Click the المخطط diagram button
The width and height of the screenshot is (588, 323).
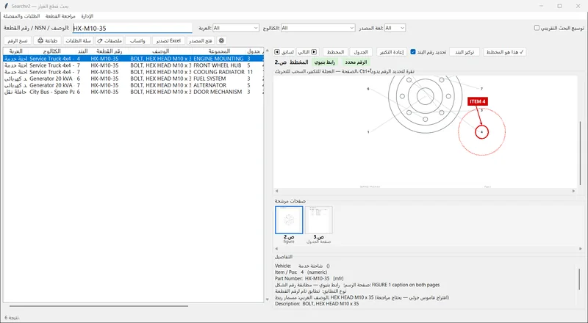[x=335, y=52]
